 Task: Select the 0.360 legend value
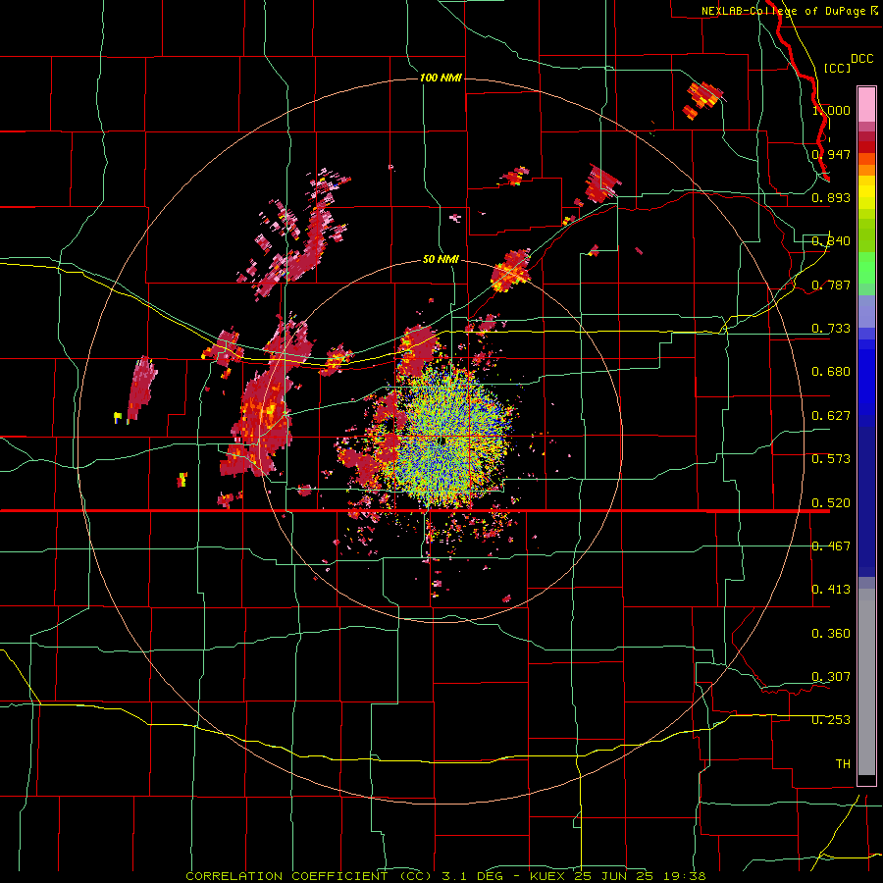pos(831,633)
